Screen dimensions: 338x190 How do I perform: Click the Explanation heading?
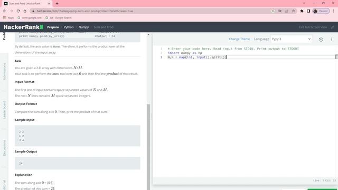(x=23, y=175)
